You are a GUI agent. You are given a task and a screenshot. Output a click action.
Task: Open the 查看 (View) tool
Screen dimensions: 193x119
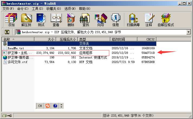(x=56, y=20)
